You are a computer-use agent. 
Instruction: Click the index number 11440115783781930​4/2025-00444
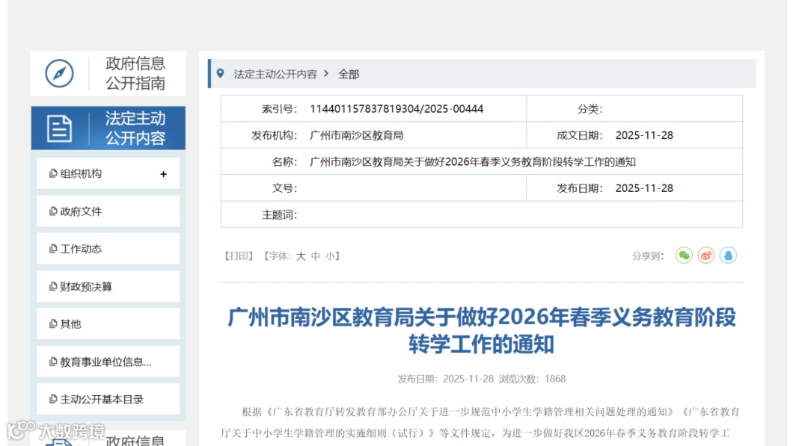(x=397, y=109)
